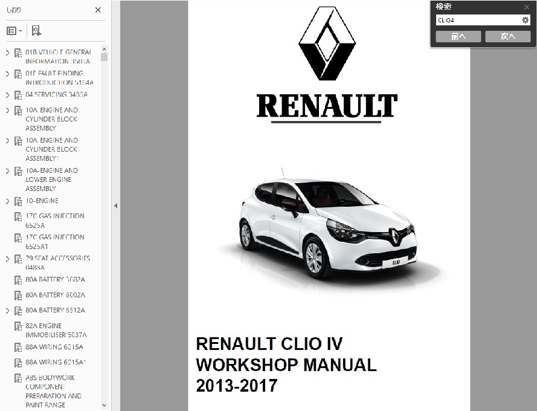The height and width of the screenshot is (411, 537).
Task: Expand 01E Fault Finding Introduction bookmark
Action: 7,74
